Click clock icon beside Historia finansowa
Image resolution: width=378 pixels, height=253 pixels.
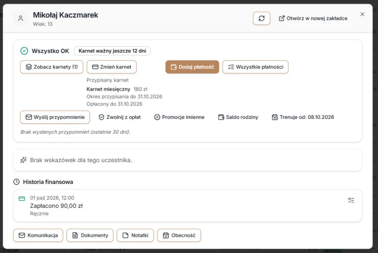coord(16,182)
